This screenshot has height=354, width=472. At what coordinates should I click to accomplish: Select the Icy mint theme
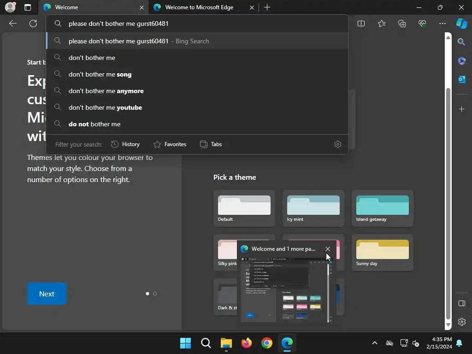(313, 208)
